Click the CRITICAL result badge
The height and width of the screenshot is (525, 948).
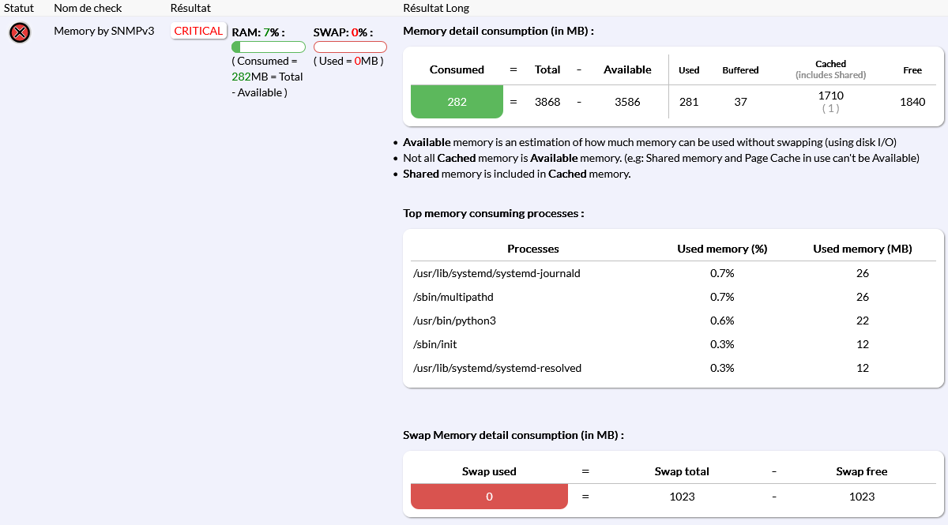pos(198,31)
